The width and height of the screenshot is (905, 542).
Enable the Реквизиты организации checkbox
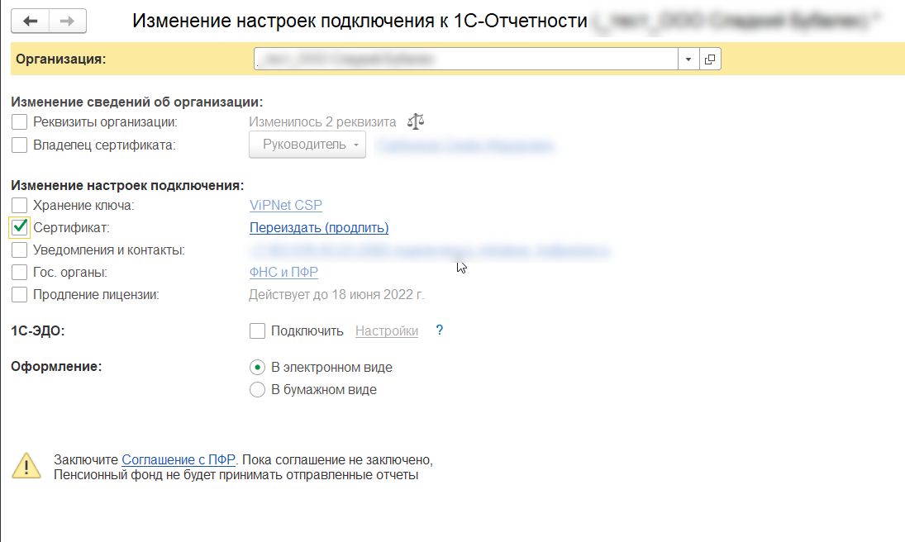[20, 122]
